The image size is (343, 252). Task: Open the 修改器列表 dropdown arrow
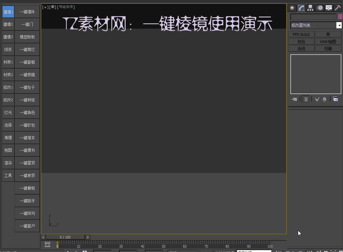click(x=339, y=25)
